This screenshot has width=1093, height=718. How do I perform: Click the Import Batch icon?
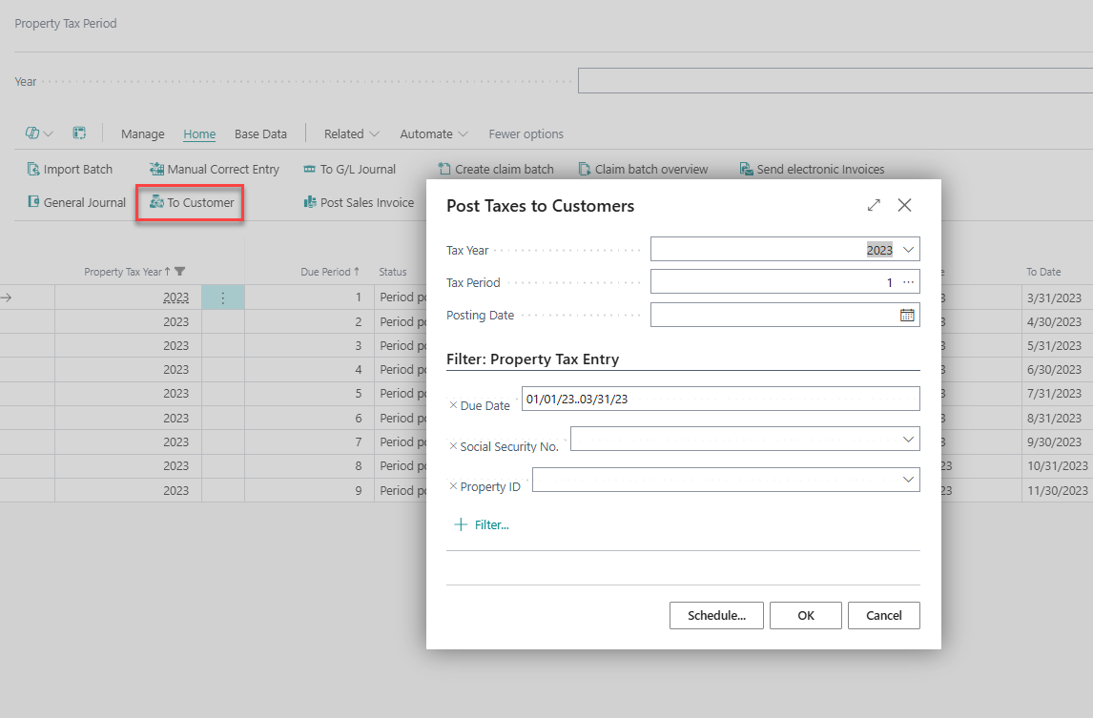click(x=32, y=170)
